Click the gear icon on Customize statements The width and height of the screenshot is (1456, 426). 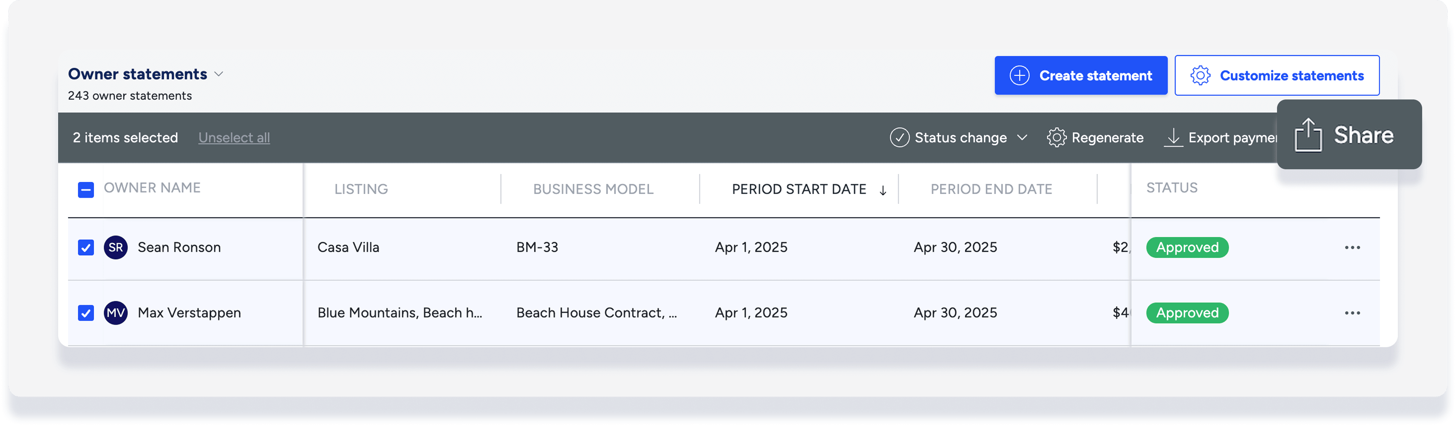pos(1200,75)
